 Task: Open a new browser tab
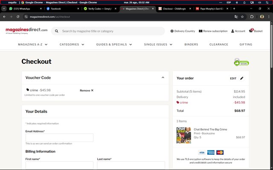(234, 8)
